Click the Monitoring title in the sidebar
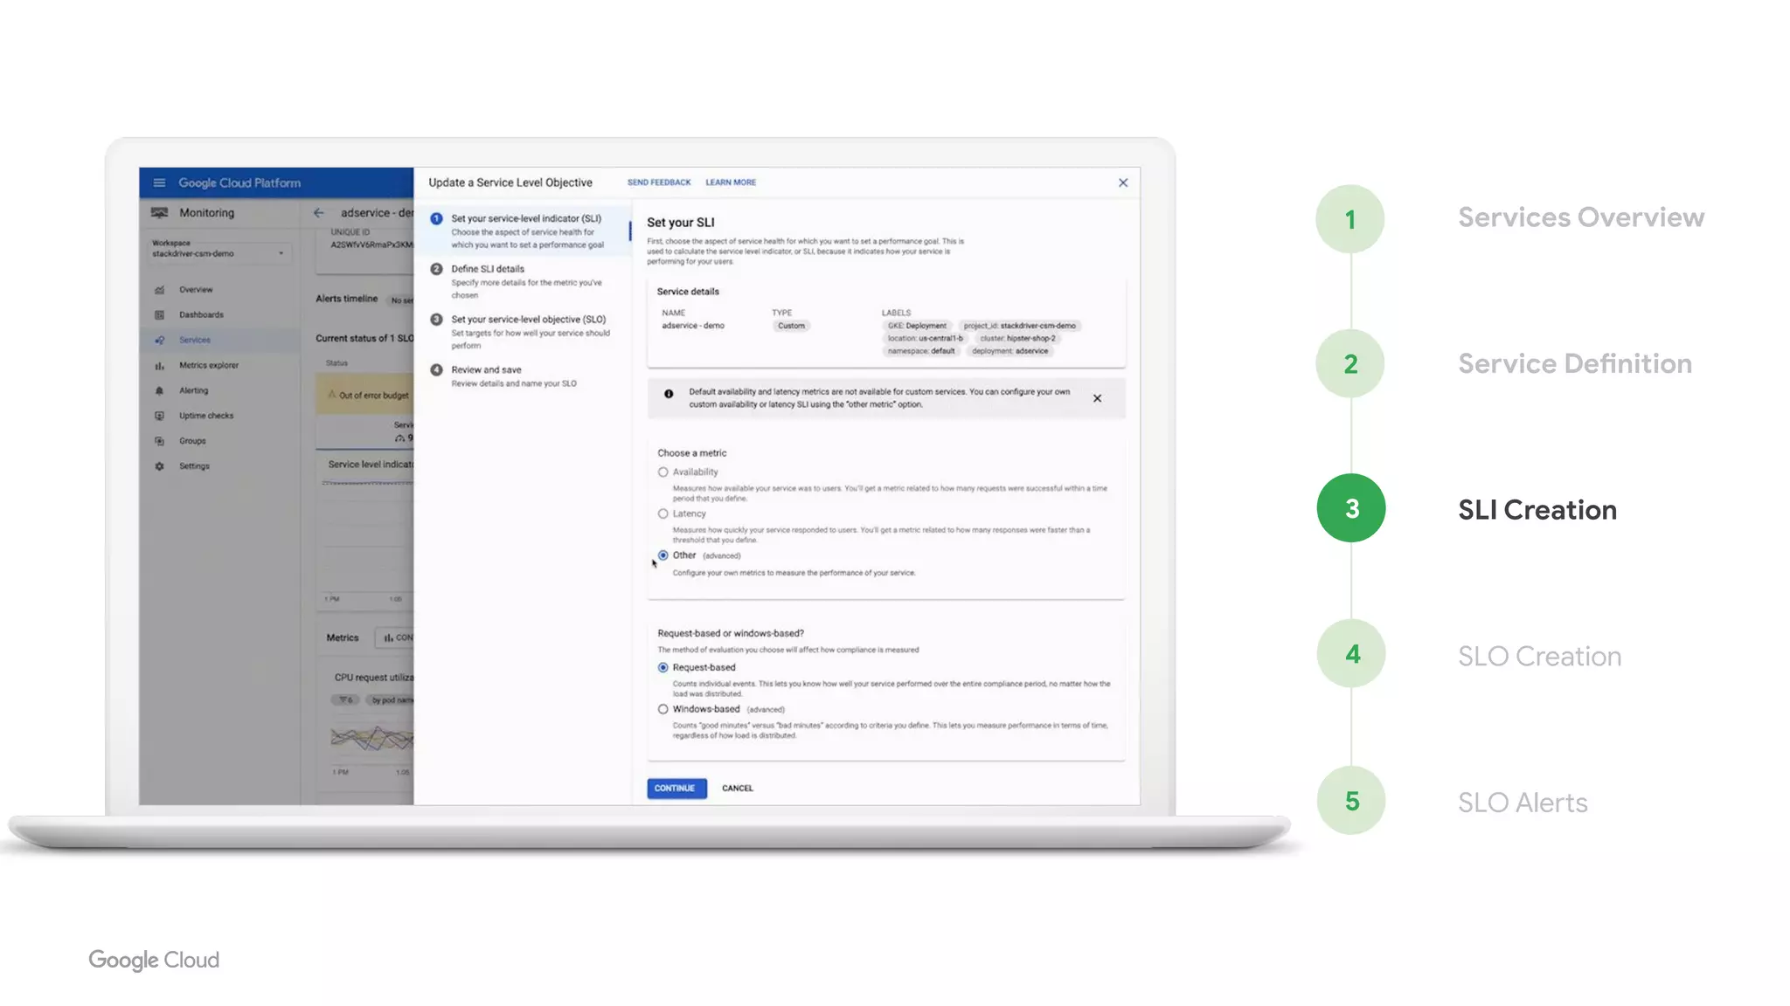The width and height of the screenshot is (1790, 1006). point(206,212)
